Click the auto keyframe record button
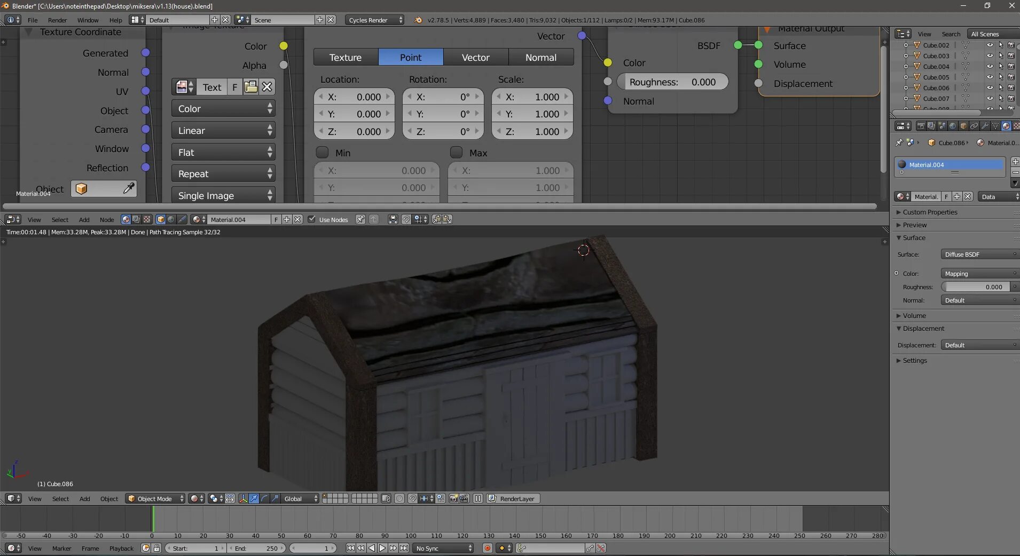This screenshot has width=1020, height=556. click(487, 548)
